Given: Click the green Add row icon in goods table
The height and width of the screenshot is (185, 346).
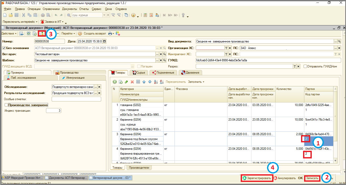Looking at the screenshot, I should click(x=114, y=82).
